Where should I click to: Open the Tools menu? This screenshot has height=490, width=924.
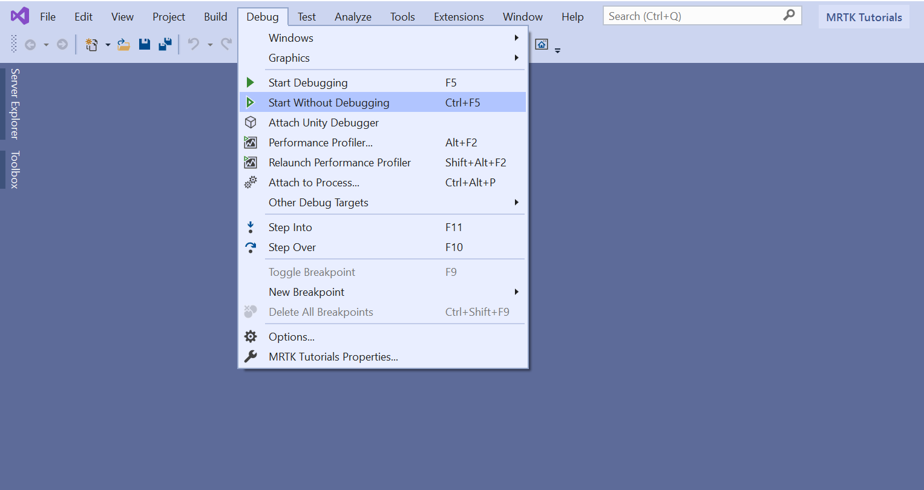click(402, 17)
